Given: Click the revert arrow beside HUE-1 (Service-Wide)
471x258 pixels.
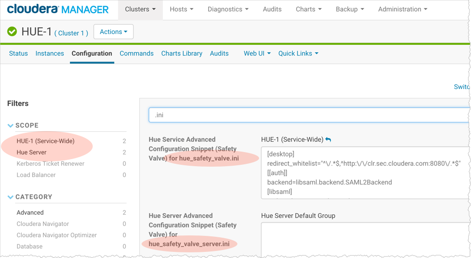Looking at the screenshot, I should [x=328, y=139].
